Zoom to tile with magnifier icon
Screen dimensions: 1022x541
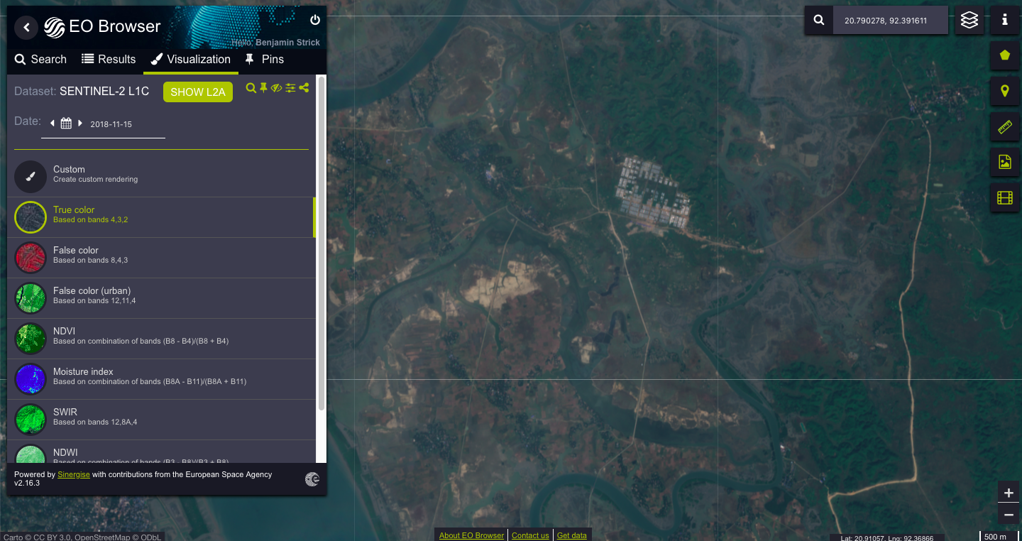251,87
